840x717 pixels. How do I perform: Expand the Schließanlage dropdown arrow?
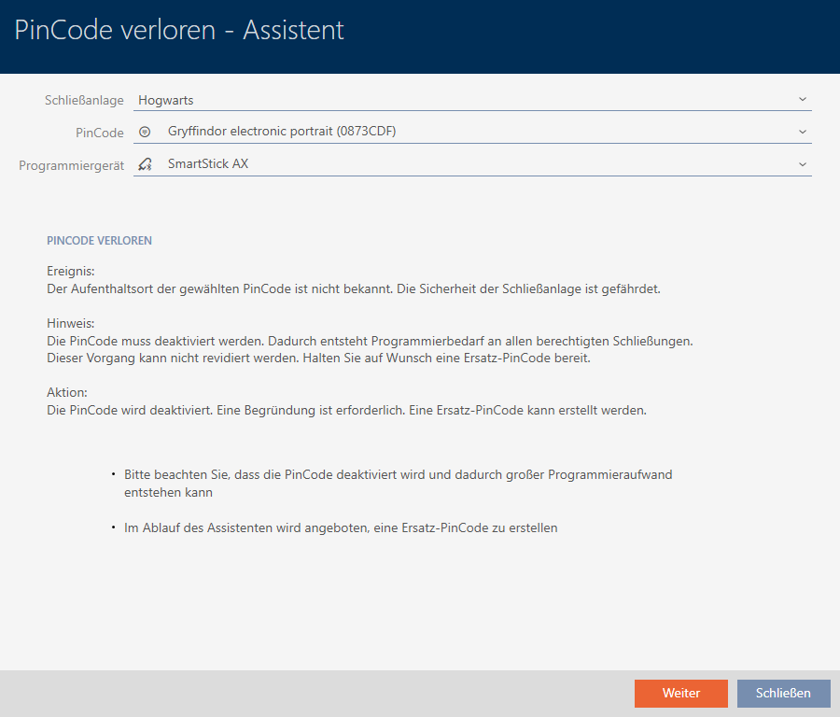click(802, 99)
